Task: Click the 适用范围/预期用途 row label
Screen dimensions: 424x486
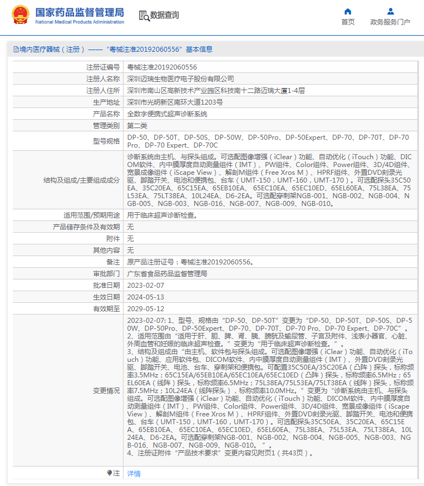Action: [x=92, y=215]
